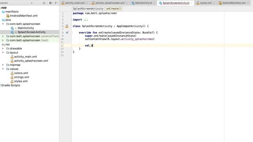
Task: Collapse the com.bett.splashscreen package
Action: pyautogui.click(x=3, y=24)
